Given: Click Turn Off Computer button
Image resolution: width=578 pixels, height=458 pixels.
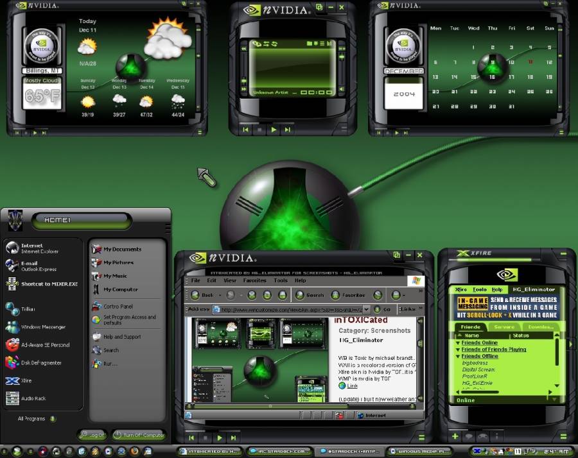Looking at the screenshot, I should point(139,435).
